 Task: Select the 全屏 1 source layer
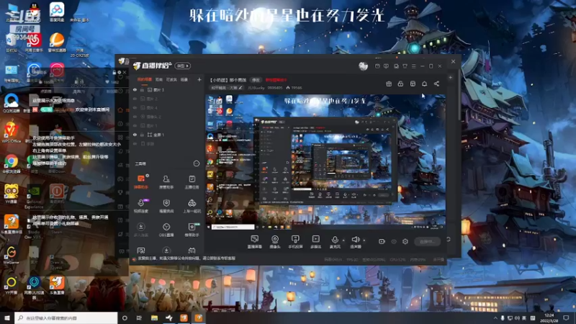(166, 135)
